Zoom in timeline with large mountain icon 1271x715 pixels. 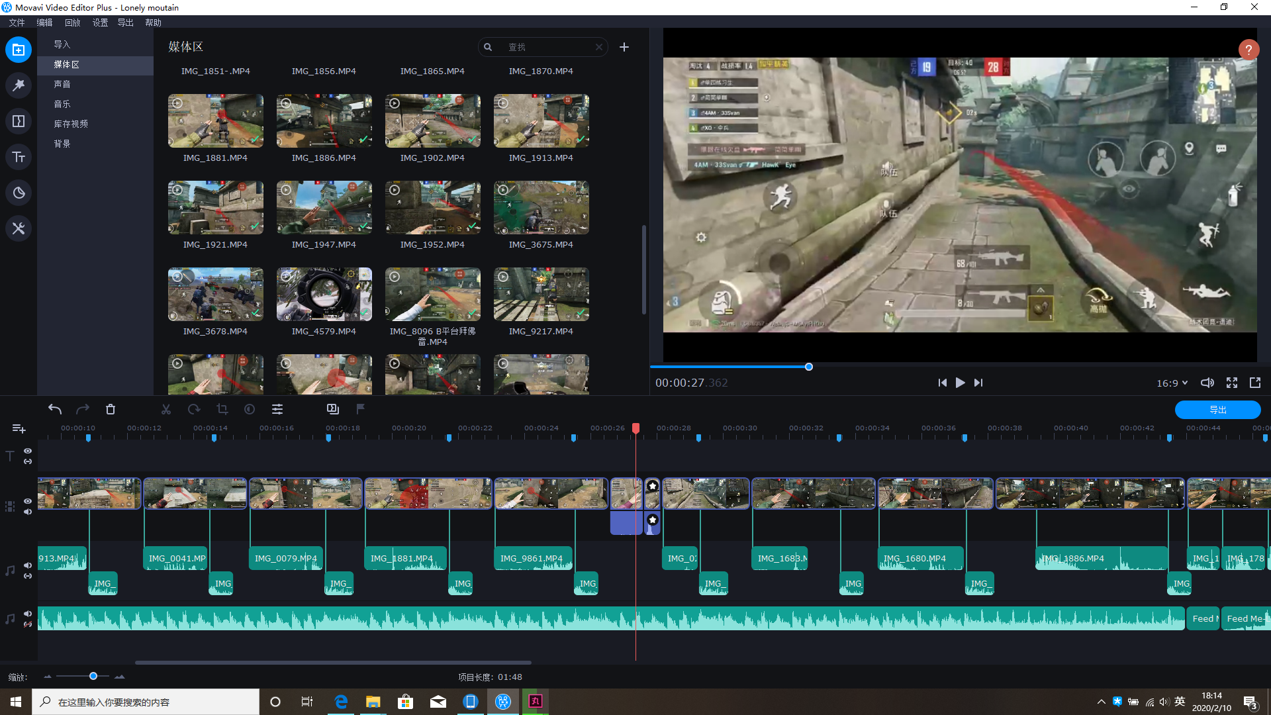120,677
